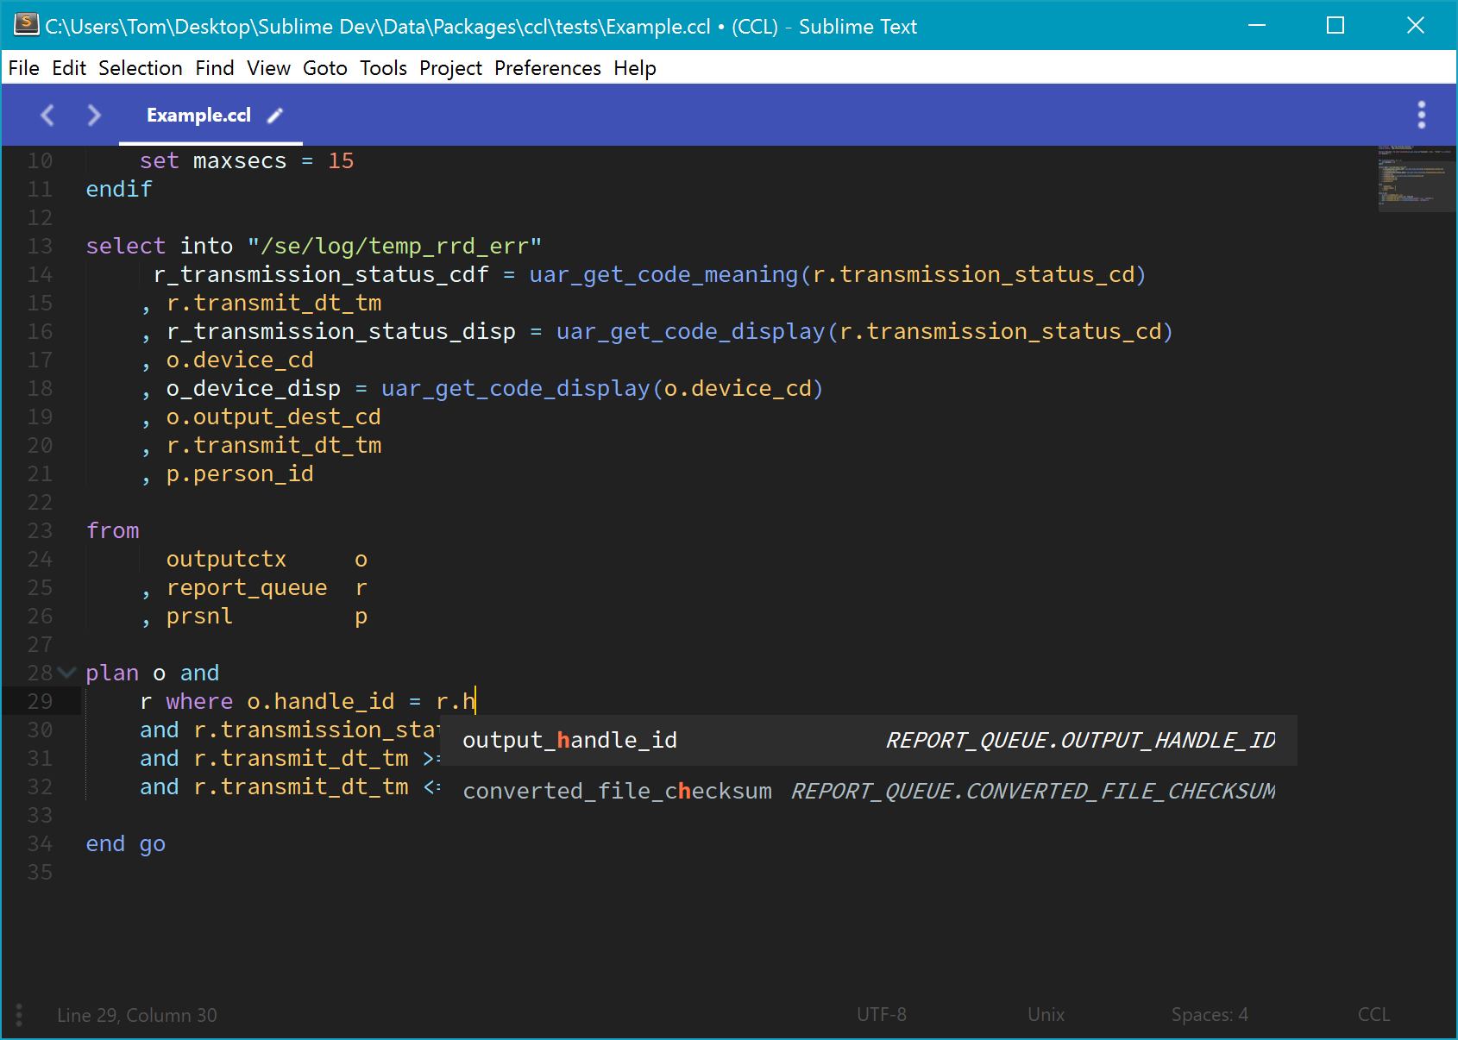Click o.output_dest_cd on line 19
Image resolution: width=1458 pixels, height=1040 pixels.
(x=273, y=417)
